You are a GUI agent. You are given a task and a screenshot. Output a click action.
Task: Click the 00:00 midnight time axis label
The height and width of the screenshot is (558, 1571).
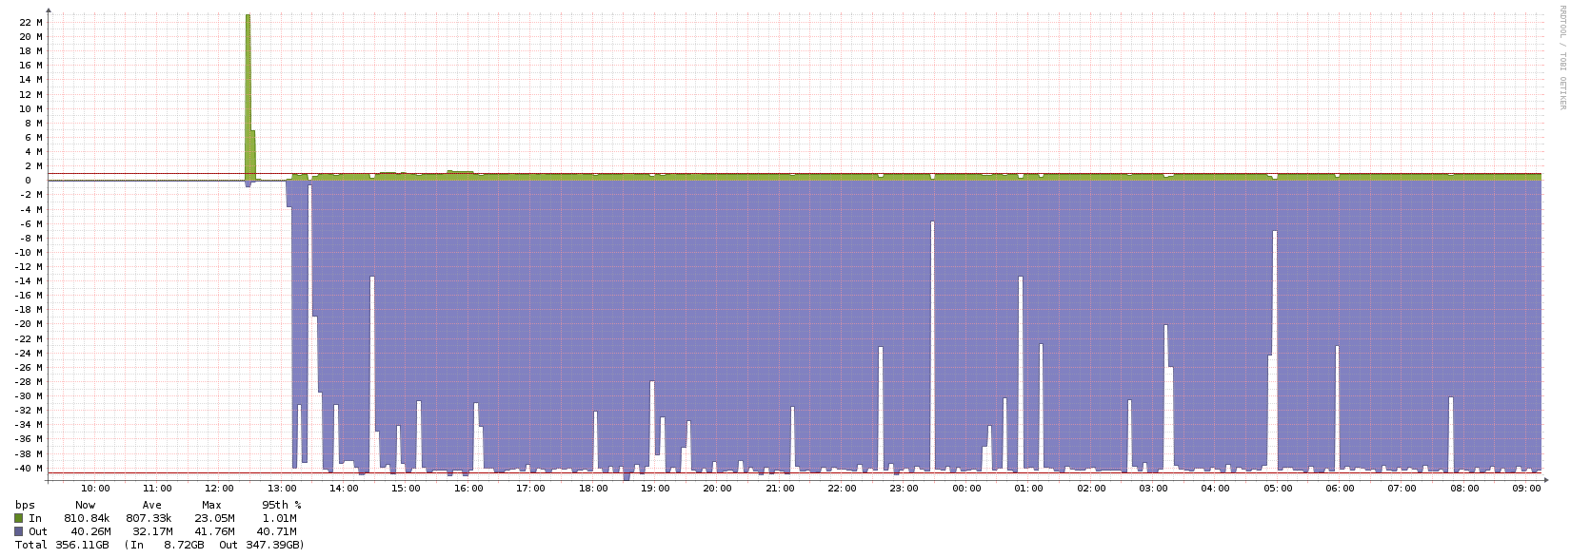tap(966, 489)
